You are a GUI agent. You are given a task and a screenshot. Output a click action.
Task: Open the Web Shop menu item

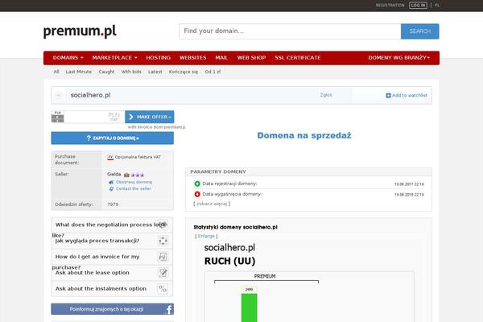(x=251, y=58)
